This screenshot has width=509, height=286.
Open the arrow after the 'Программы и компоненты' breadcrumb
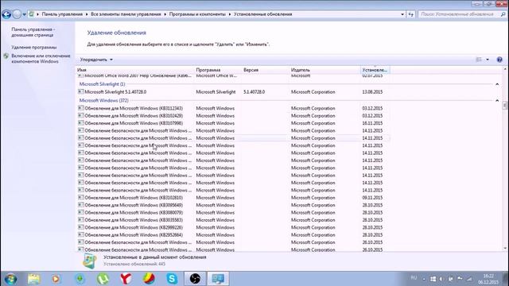(230, 14)
